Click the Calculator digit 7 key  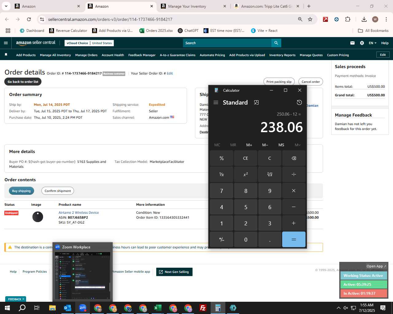click(x=221, y=191)
